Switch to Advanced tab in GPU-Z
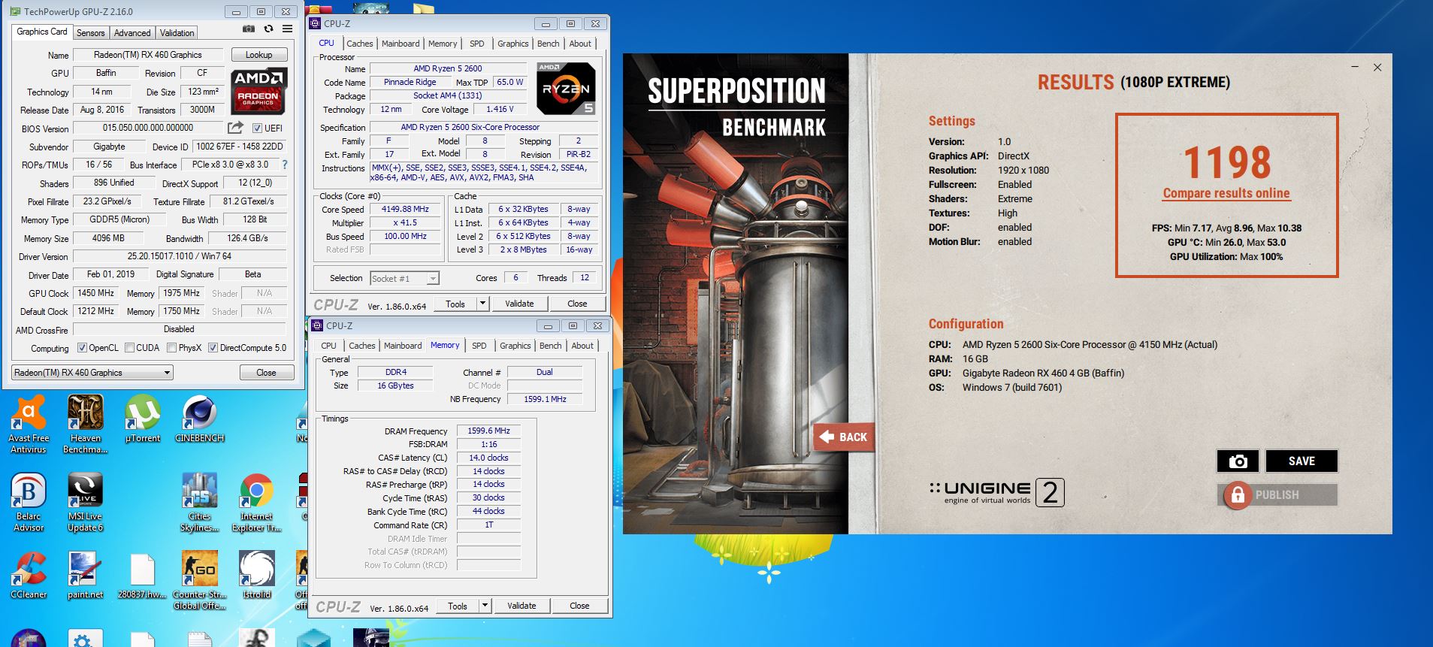Viewport: 1433px width, 647px height. click(x=132, y=33)
